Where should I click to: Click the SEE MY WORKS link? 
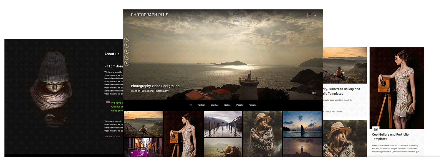112,137
